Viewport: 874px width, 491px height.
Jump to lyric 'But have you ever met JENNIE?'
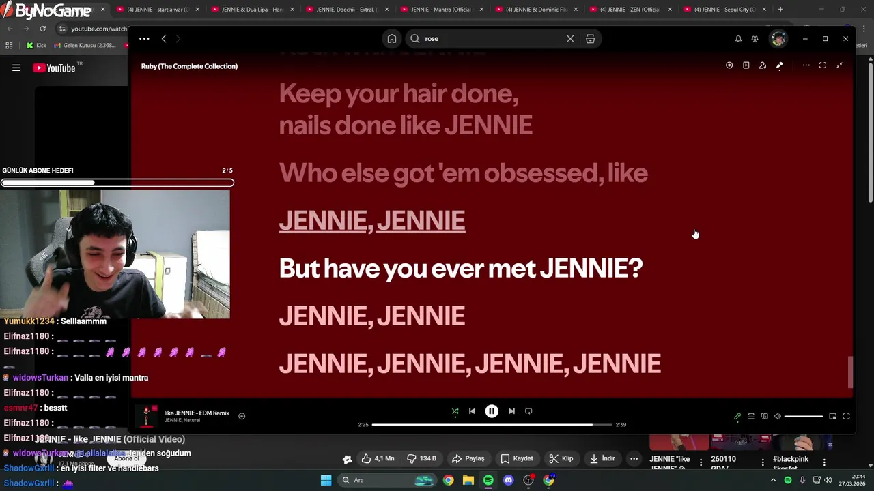[461, 268]
